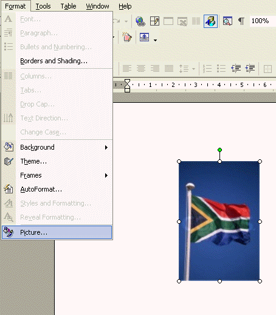The image size is (276, 315).
Task: Expand the Background submenu
Action: click(57, 147)
